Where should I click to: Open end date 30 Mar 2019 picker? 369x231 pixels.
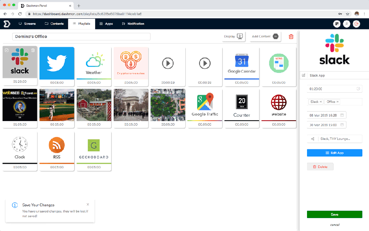327,125
